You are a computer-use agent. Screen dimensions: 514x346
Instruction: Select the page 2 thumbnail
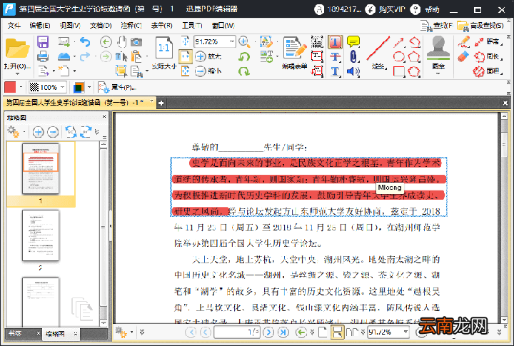click(41, 235)
